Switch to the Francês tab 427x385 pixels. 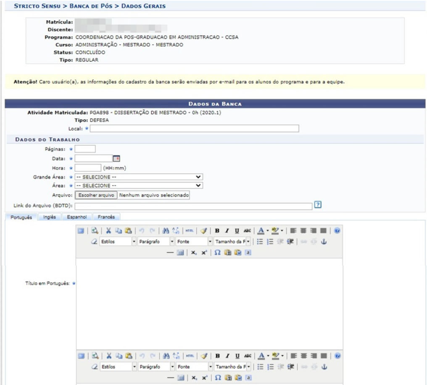pyautogui.click(x=106, y=217)
